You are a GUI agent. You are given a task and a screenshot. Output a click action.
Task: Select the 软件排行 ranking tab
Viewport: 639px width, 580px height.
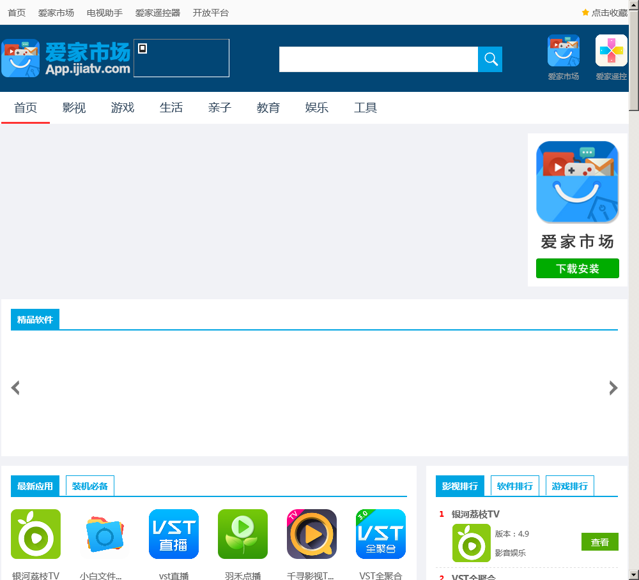pyautogui.click(x=514, y=486)
